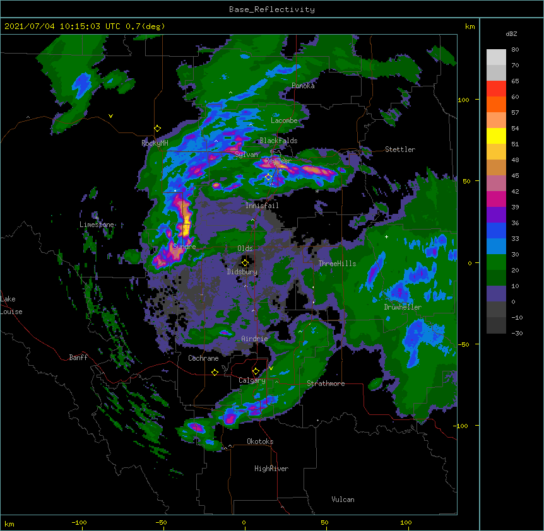Click the yellow diamond marker below Cochrane
Viewport: 544px width, 531px height.
[215, 372]
